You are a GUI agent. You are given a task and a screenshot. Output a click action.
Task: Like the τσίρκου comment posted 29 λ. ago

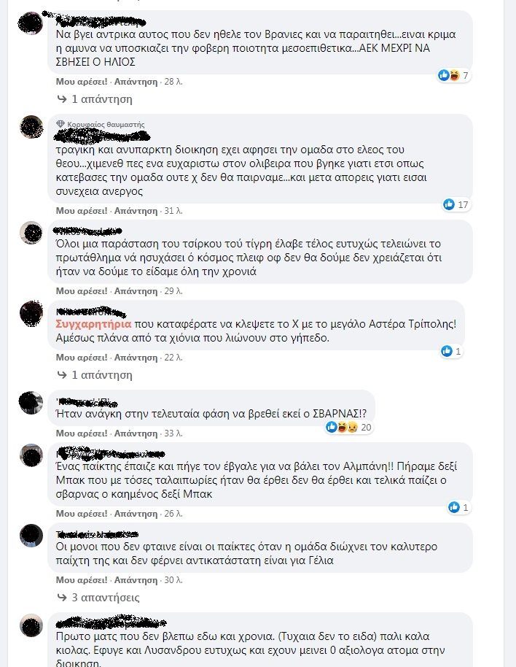coord(82,291)
